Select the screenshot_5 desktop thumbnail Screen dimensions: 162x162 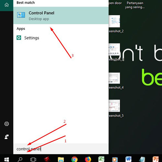pos(114,106)
